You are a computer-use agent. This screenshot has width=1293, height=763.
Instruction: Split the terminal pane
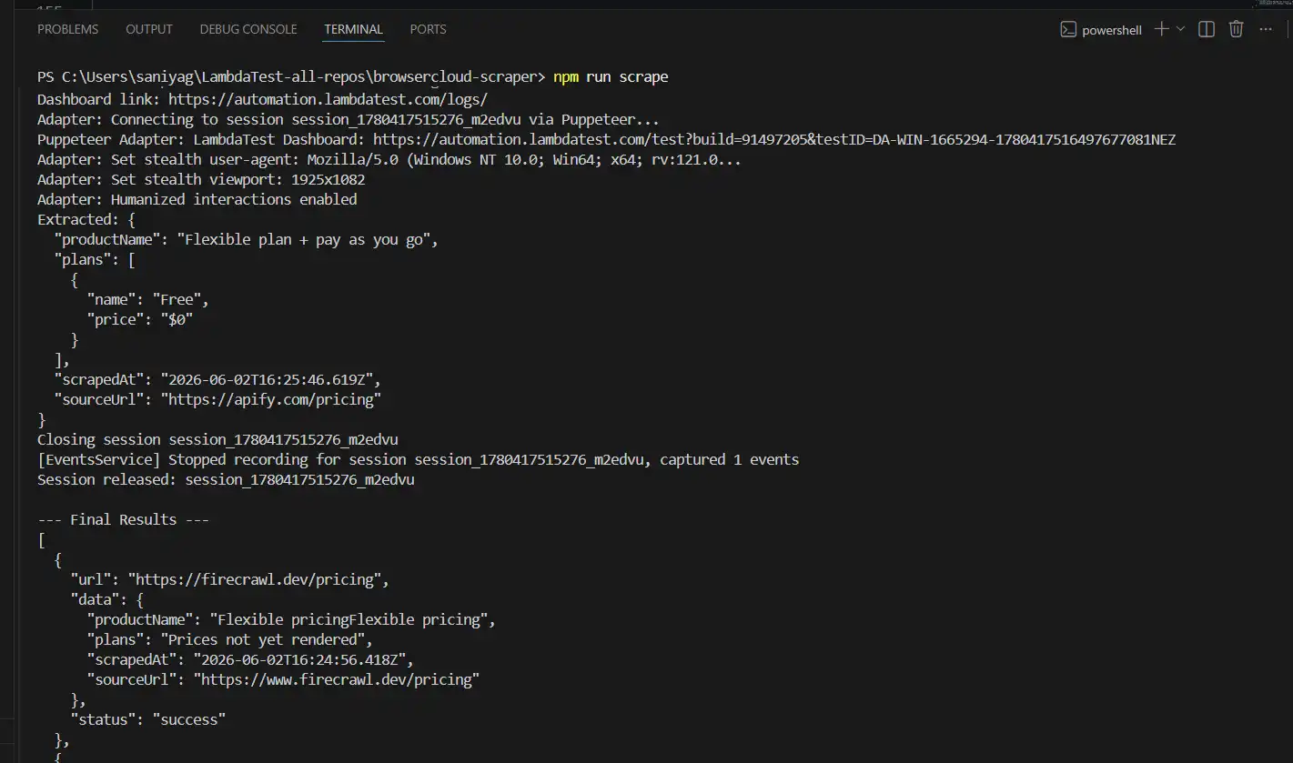coord(1207,29)
